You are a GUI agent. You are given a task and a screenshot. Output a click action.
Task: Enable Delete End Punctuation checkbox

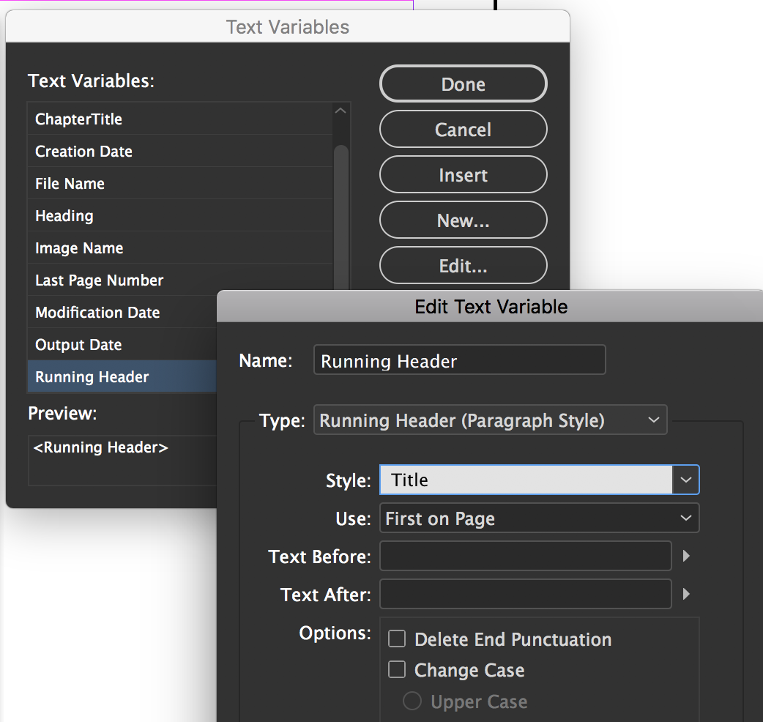point(397,639)
